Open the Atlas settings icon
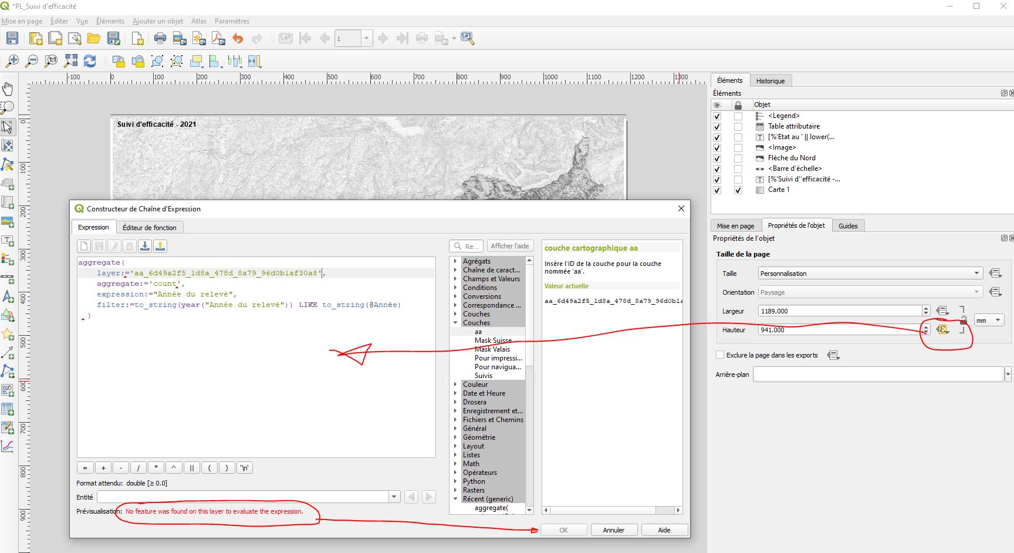Image resolution: width=1014 pixels, height=553 pixels. tap(468, 39)
